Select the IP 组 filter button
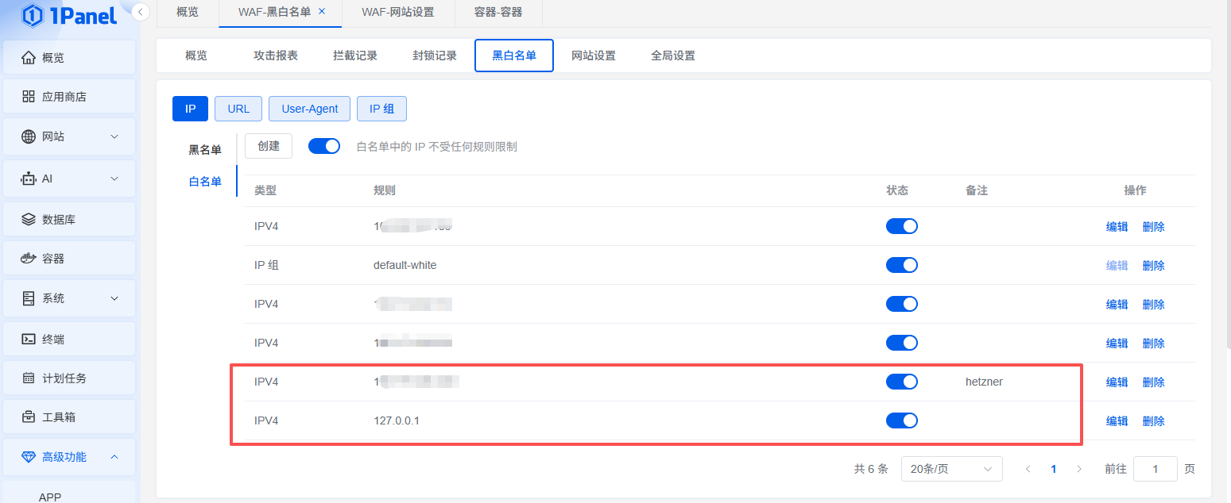This screenshot has width=1231, height=503. [x=381, y=109]
